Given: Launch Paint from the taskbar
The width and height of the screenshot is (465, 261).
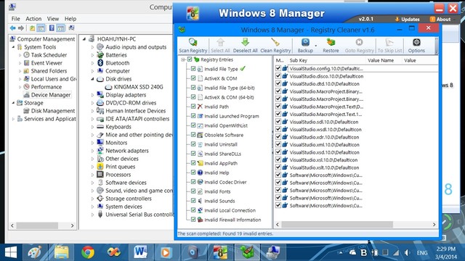Looking at the screenshot, I should pos(35,252).
